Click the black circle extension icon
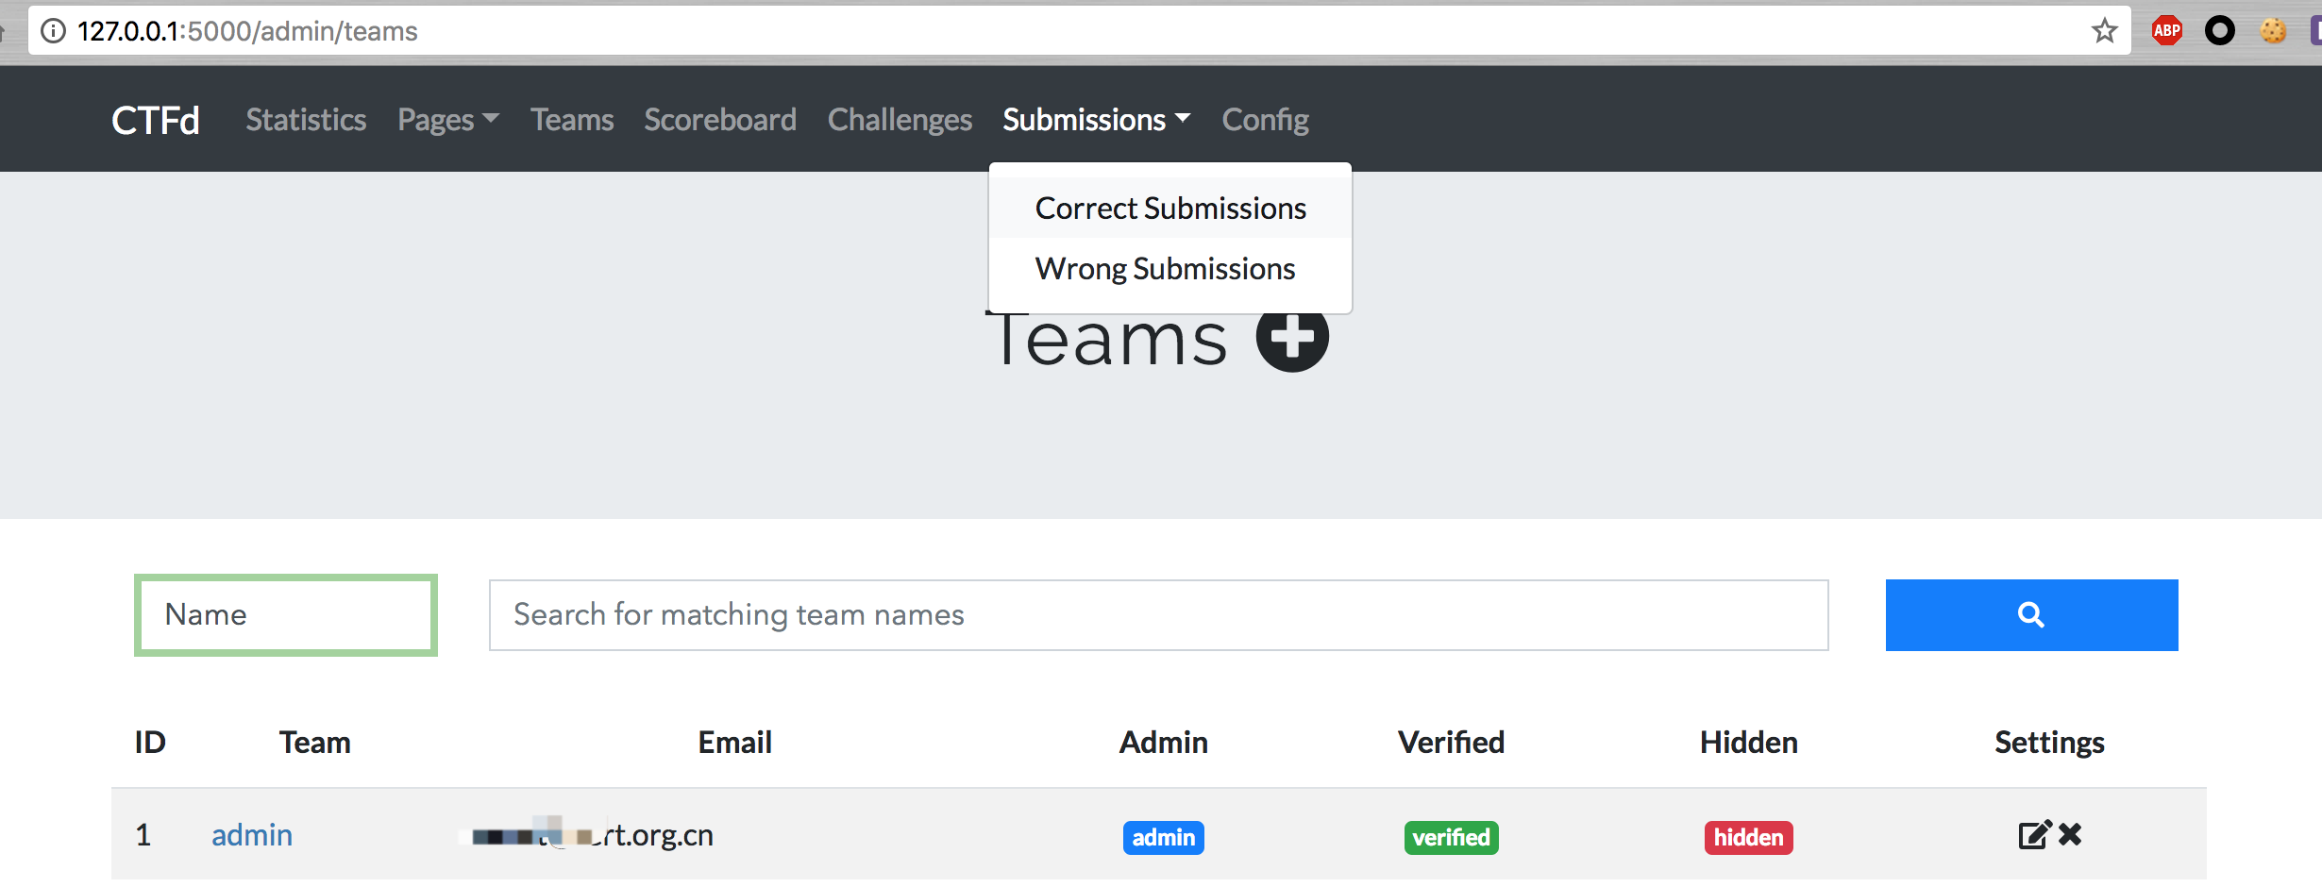The height and width of the screenshot is (887, 2322). pos(2220,31)
